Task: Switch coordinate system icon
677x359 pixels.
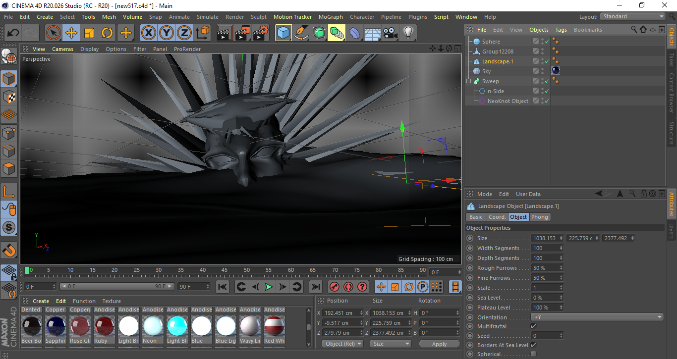Action: [202, 33]
